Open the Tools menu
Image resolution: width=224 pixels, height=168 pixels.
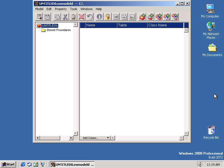click(x=74, y=9)
